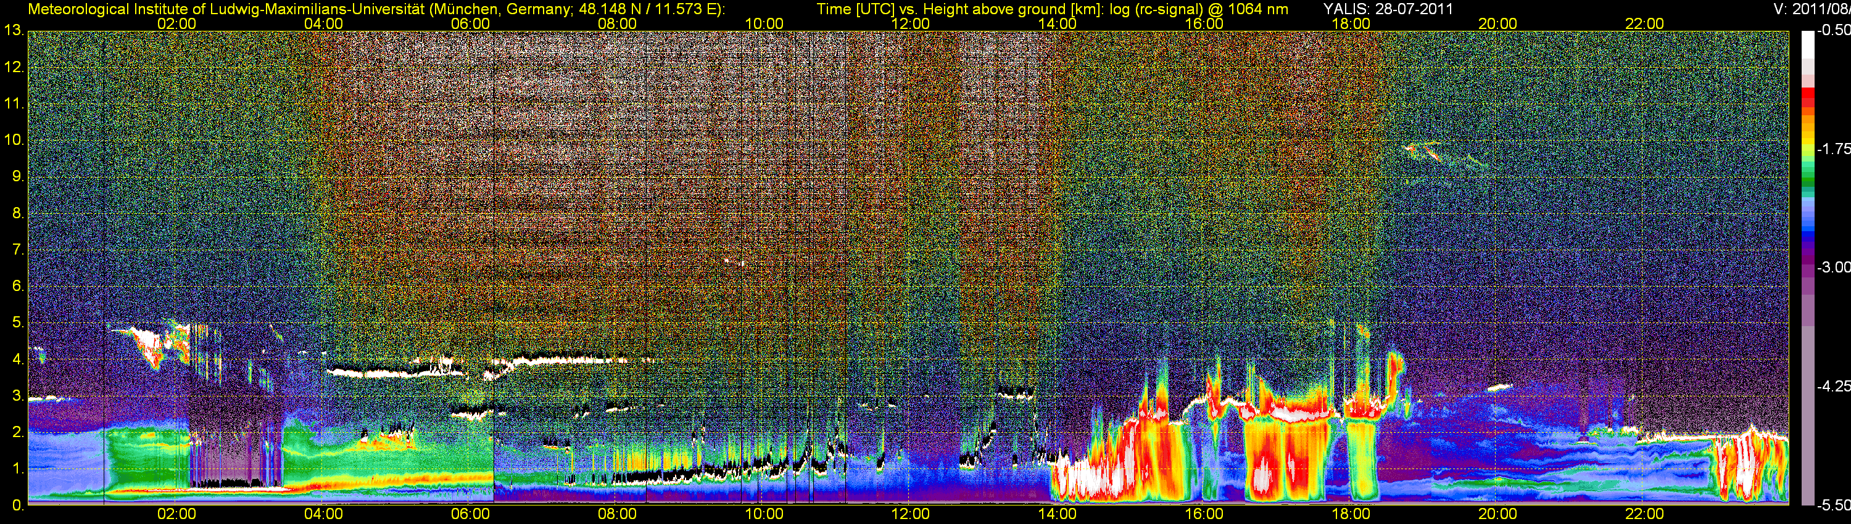Viewport: 1851px width, 524px height.
Task: Pick the white top of the colorbar
Action: (1807, 43)
